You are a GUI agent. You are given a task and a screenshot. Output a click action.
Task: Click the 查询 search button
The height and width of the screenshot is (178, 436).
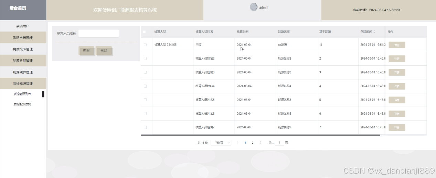pos(86,51)
